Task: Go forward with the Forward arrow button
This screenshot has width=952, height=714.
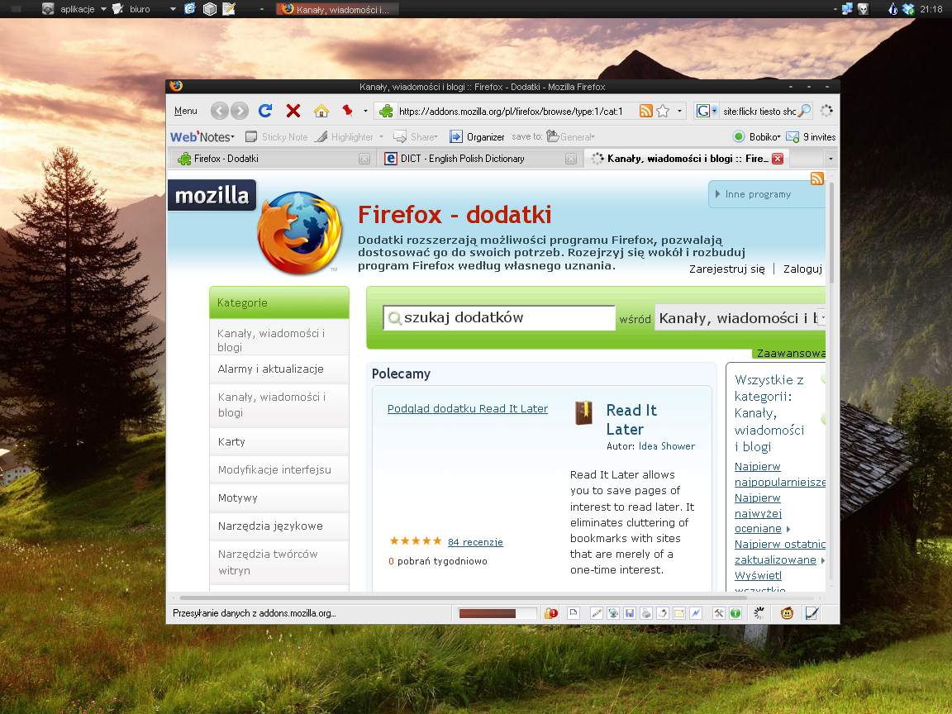Action: pos(239,111)
